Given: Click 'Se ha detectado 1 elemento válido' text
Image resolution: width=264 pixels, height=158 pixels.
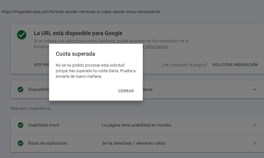Looking at the screenshot, I should [x=134, y=143].
